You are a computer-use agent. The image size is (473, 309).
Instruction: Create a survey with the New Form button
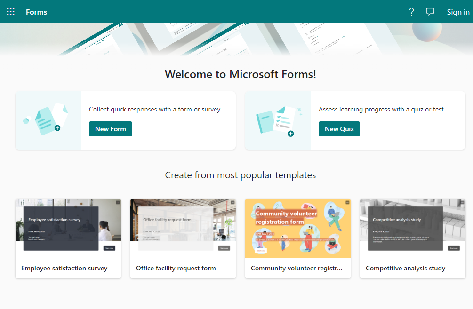[x=110, y=128]
